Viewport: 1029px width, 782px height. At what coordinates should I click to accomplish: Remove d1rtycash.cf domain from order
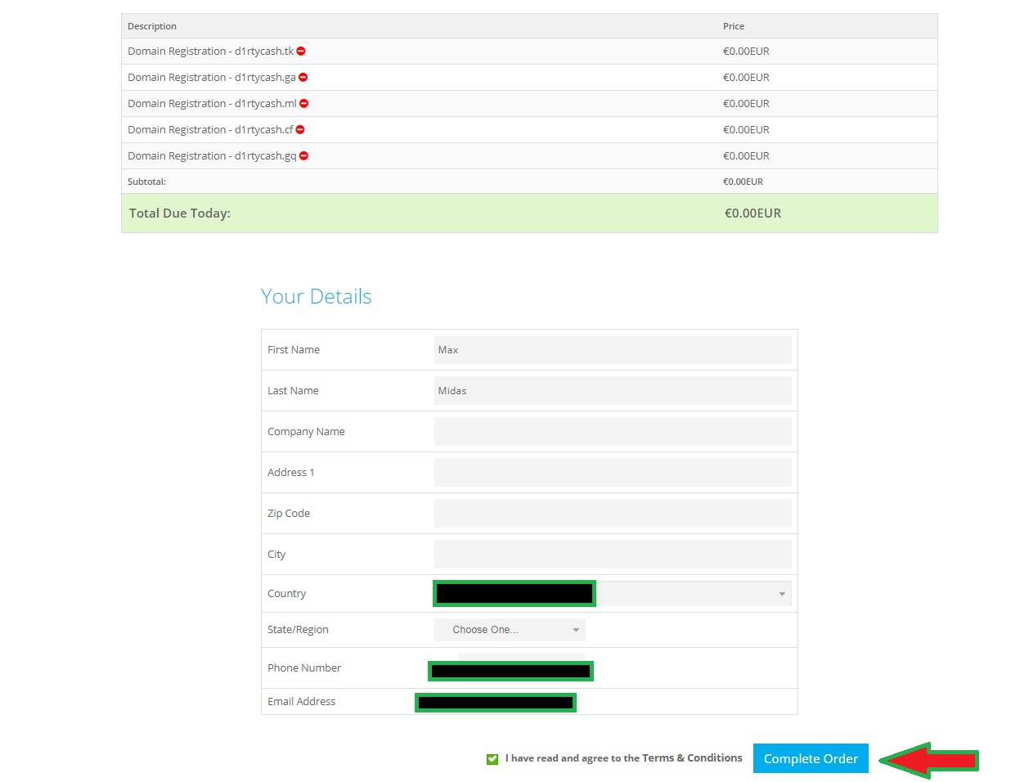(x=300, y=130)
